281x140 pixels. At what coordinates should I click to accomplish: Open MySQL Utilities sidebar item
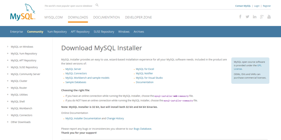pyautogui.click(x=19, y=95)
